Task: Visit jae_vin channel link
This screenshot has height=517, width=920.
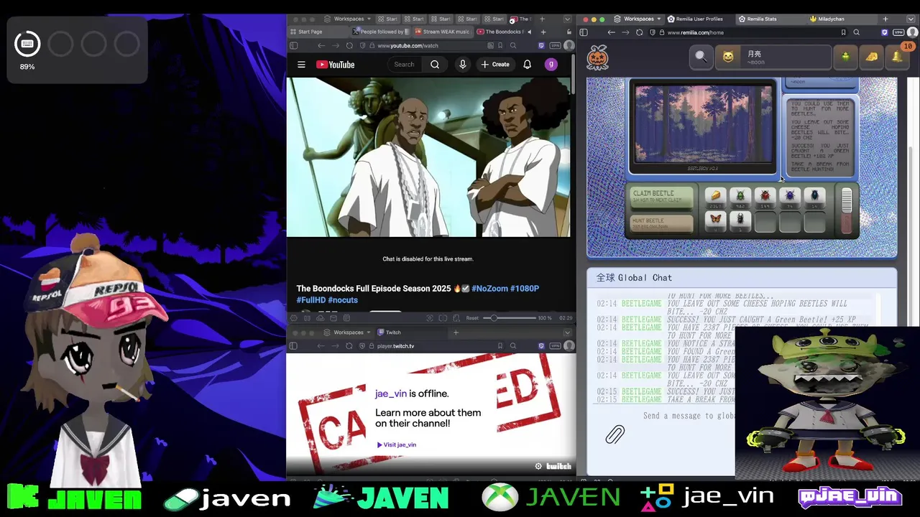Action: click(x=397, y=444)
